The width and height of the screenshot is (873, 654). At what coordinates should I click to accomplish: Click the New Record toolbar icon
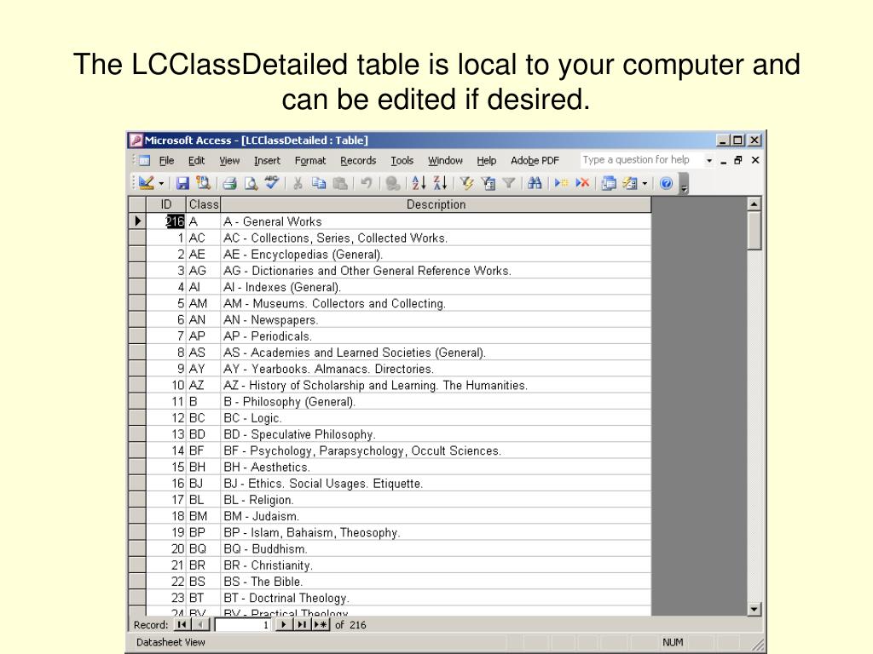pos(561,183)
